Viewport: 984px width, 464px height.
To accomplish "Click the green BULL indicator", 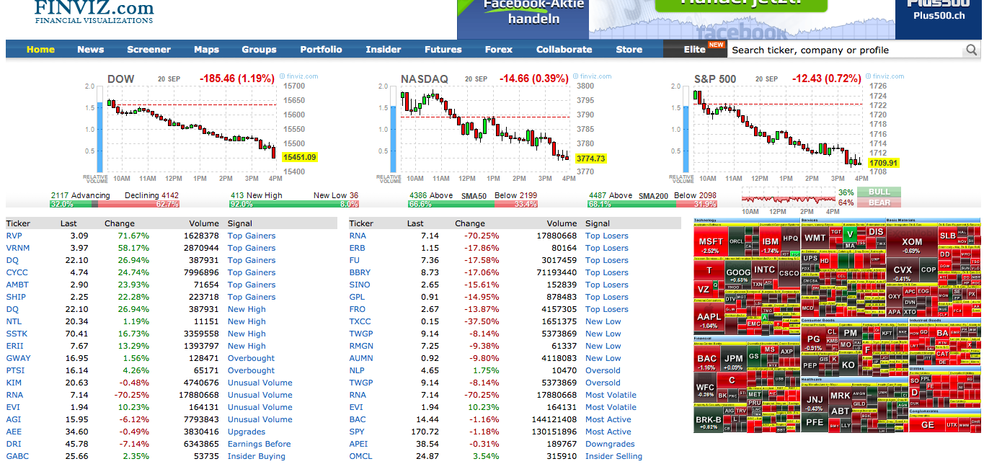I will 879,192.
